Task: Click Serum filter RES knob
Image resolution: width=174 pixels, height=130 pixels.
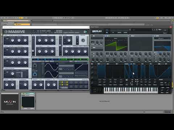Action: click(164, 53)
